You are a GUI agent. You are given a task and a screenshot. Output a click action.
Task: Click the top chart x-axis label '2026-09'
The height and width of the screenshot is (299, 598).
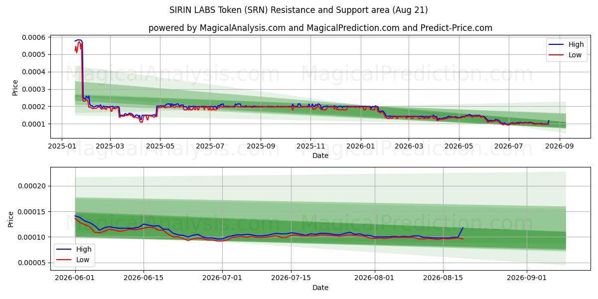[559, 147]
